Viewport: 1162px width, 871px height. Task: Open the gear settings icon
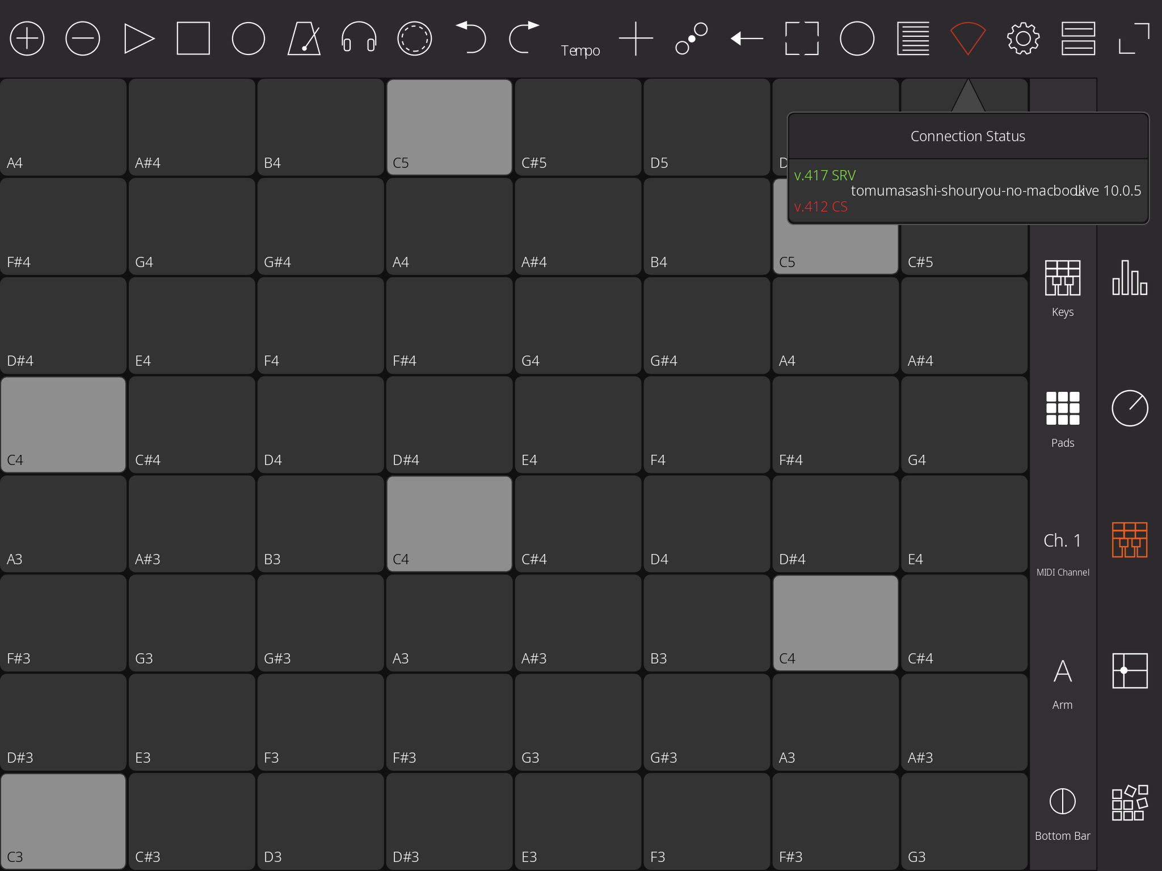tap(1023, 39)
